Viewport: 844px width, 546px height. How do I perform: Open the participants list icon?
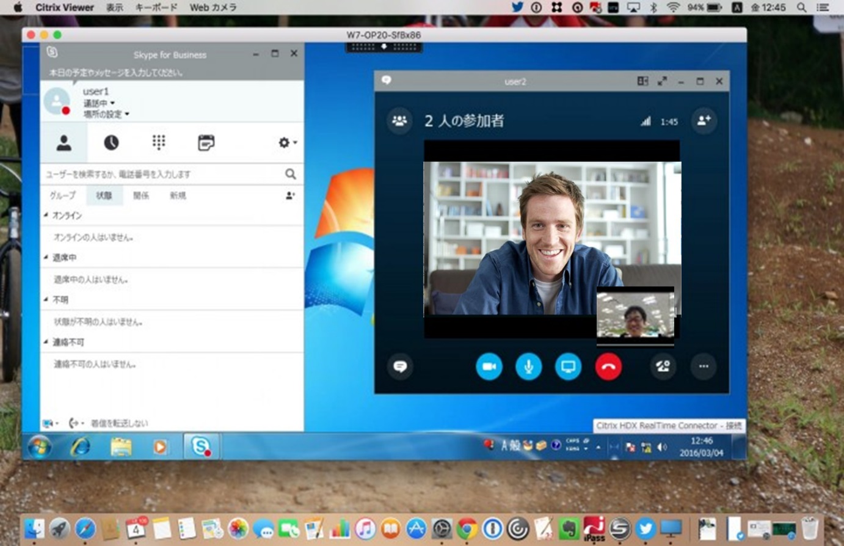[399, 120]
